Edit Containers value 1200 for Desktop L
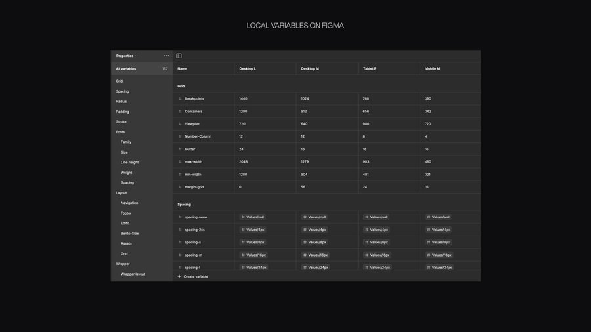The height and width of the screenshot is (332, 591). [x=243, y=112]
